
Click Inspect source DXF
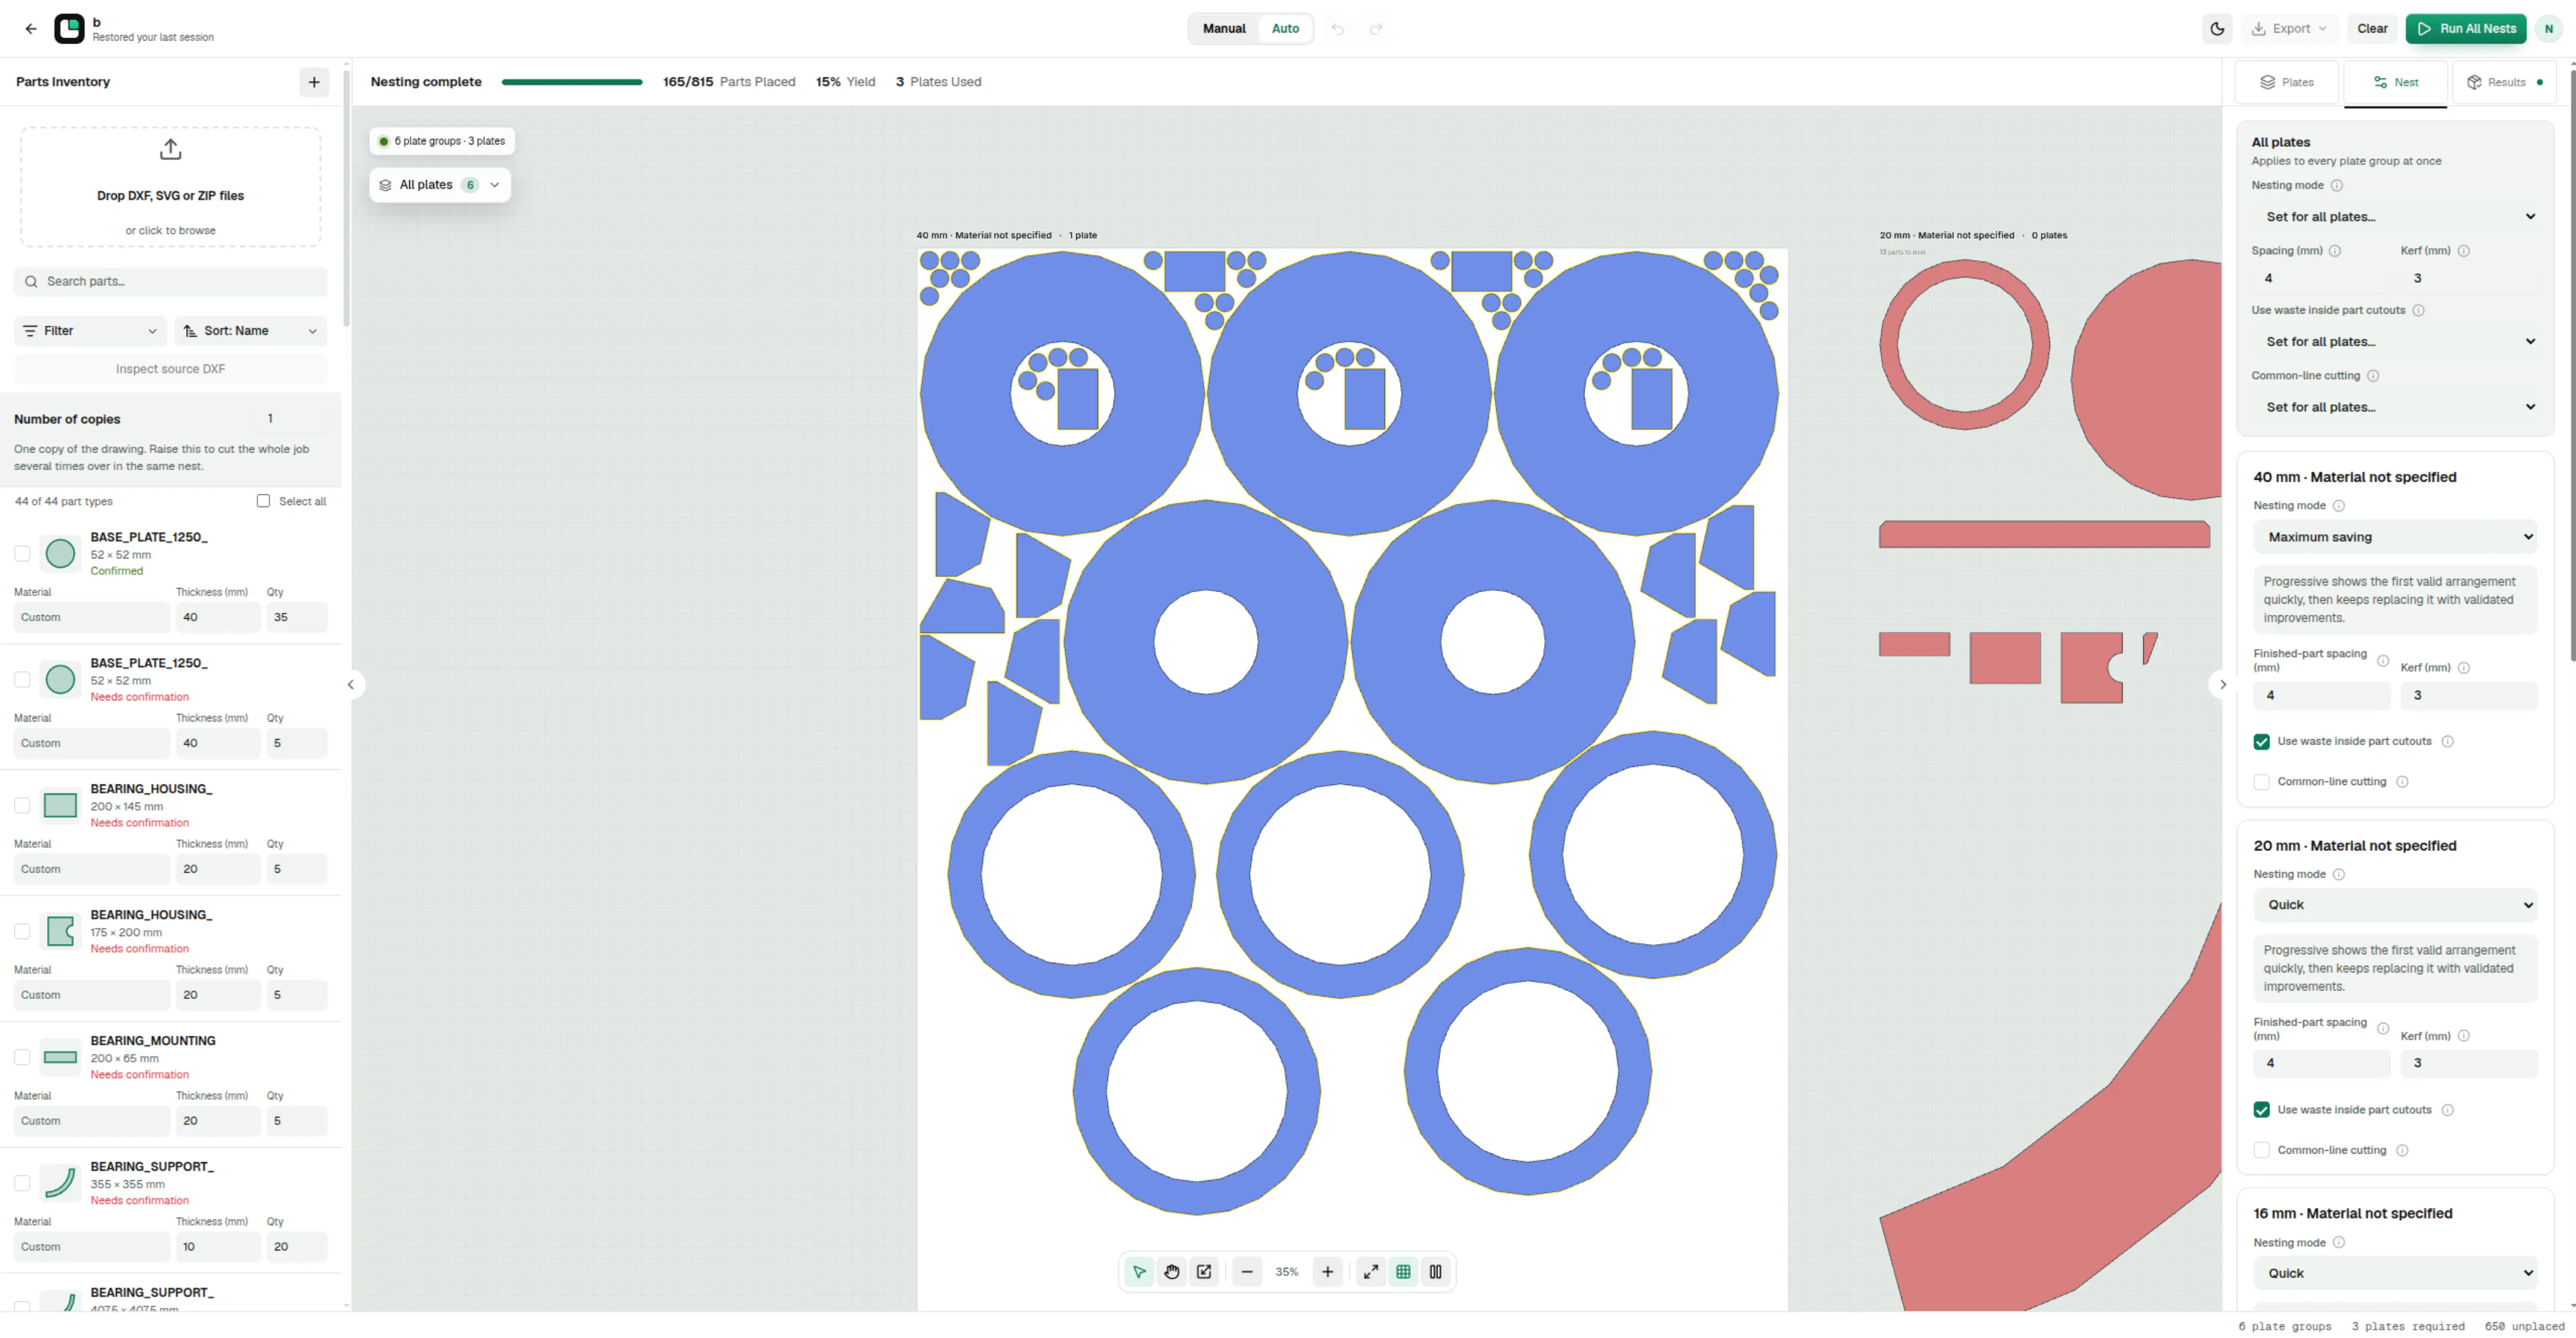pyautogui.click(x=170, y=369)
